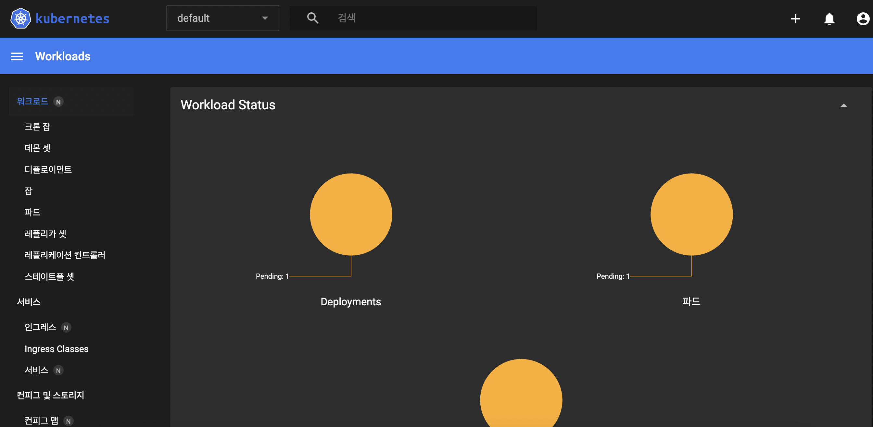Open the notifications bell icon
The width and height of the screenshot is (873, 427).
coord(829,18)
